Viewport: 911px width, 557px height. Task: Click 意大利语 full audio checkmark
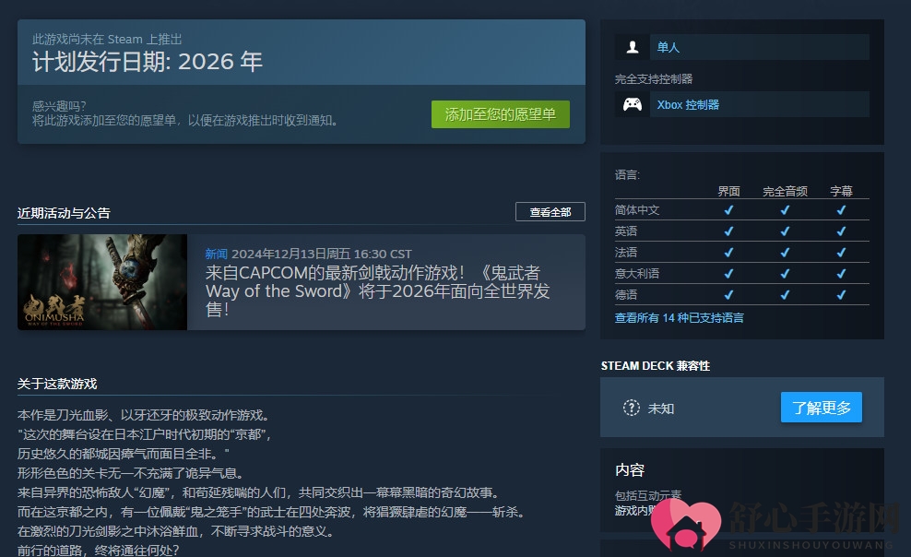[785, 274]
